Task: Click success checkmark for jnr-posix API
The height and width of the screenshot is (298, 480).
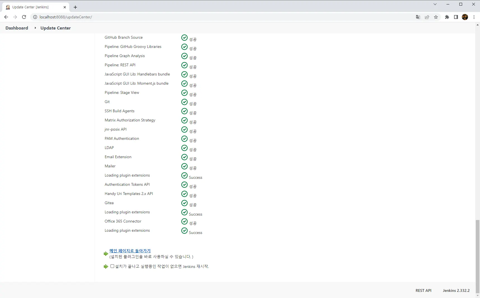Action: click(184, 130)
